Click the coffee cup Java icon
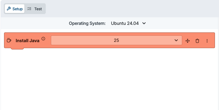This screenshot has width=219, height=110. click(9, 41)
